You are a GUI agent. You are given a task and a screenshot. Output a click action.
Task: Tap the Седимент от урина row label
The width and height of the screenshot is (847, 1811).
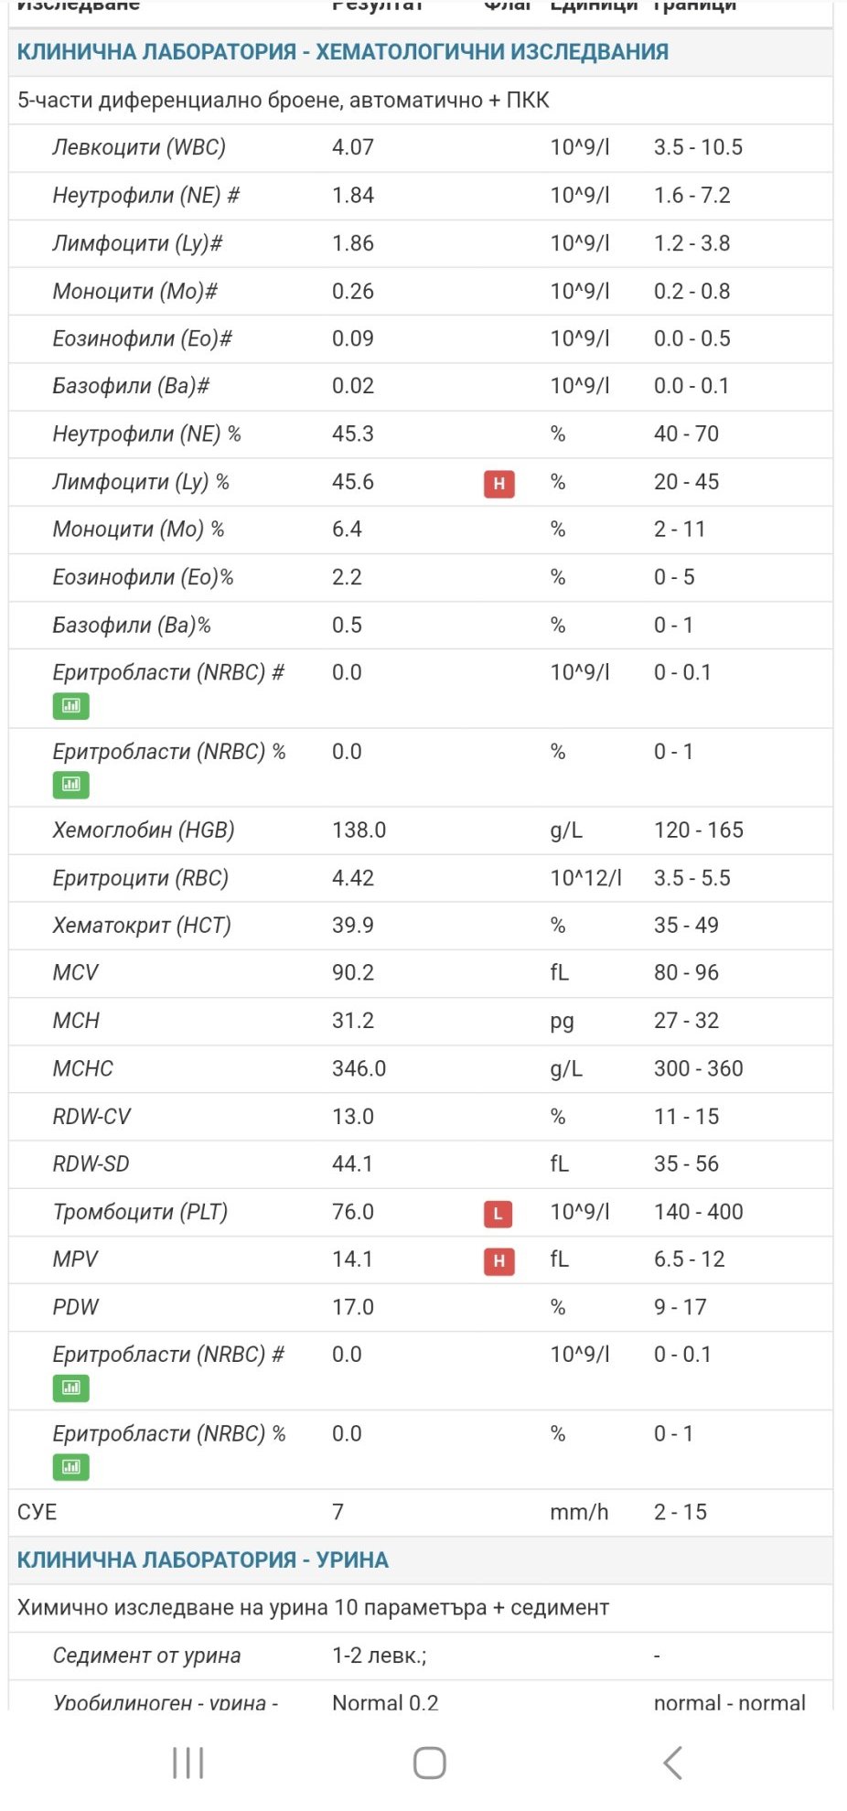pos(146,1656)
